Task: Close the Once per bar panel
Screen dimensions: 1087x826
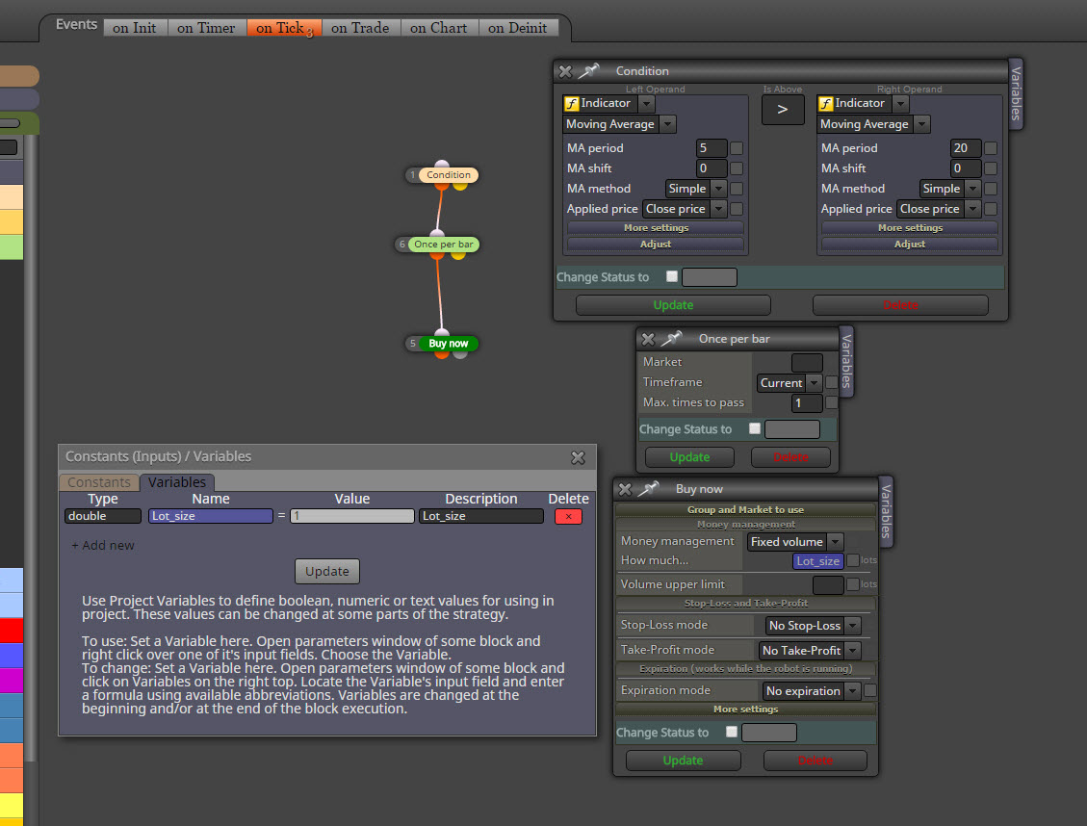Action: tap(648, 339)
